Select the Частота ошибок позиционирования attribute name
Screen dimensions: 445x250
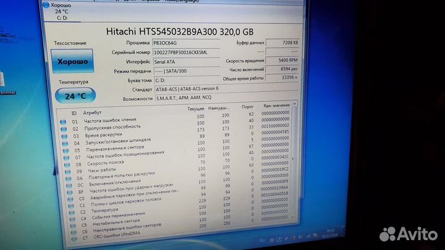click(125, 154)
